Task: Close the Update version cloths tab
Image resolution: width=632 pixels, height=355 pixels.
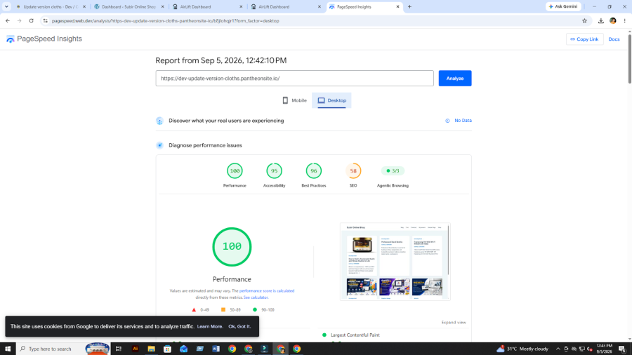Action: 84,7
